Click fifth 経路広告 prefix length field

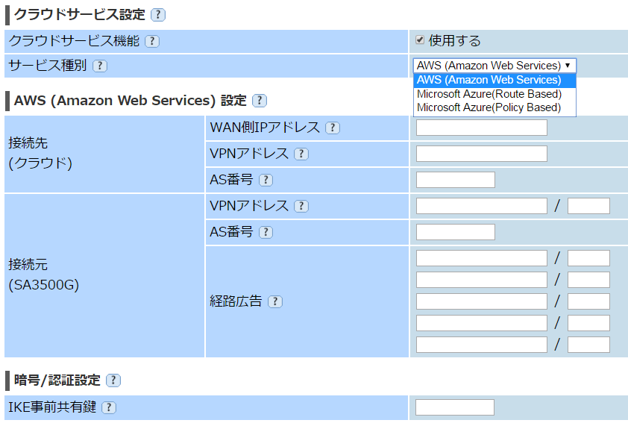588,345
